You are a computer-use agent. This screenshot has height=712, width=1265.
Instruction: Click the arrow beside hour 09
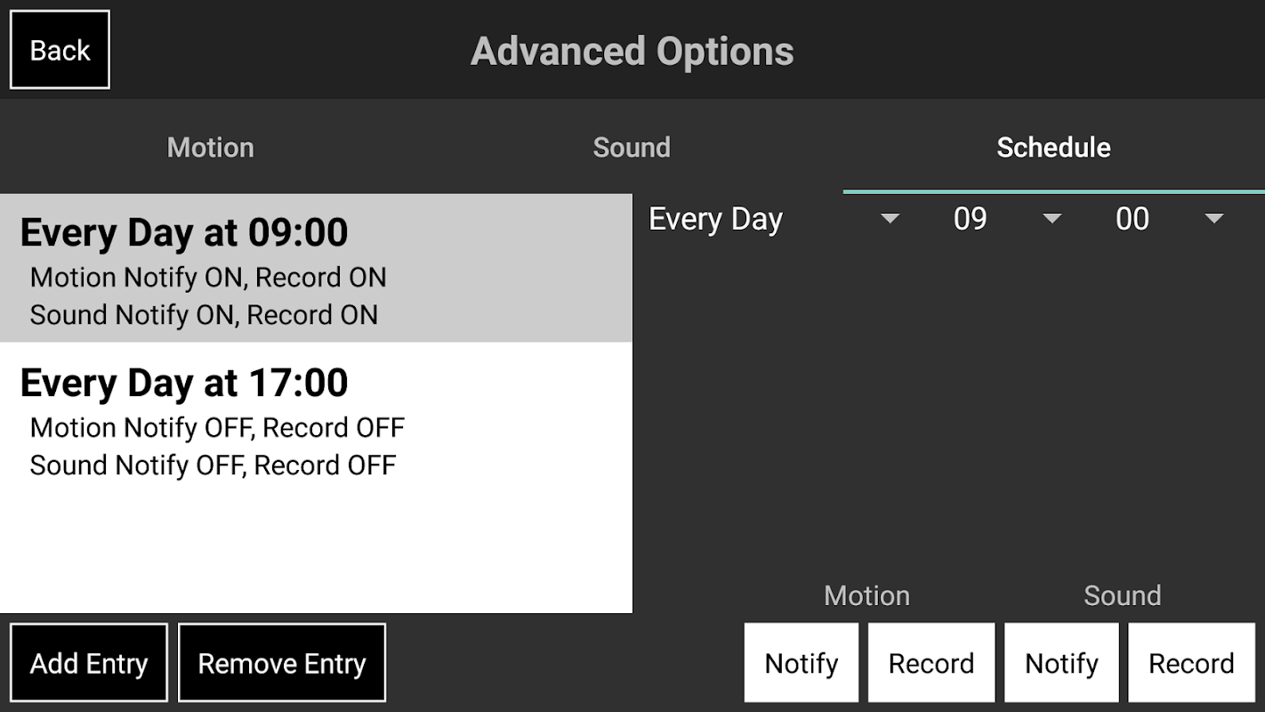point(1052,219)
